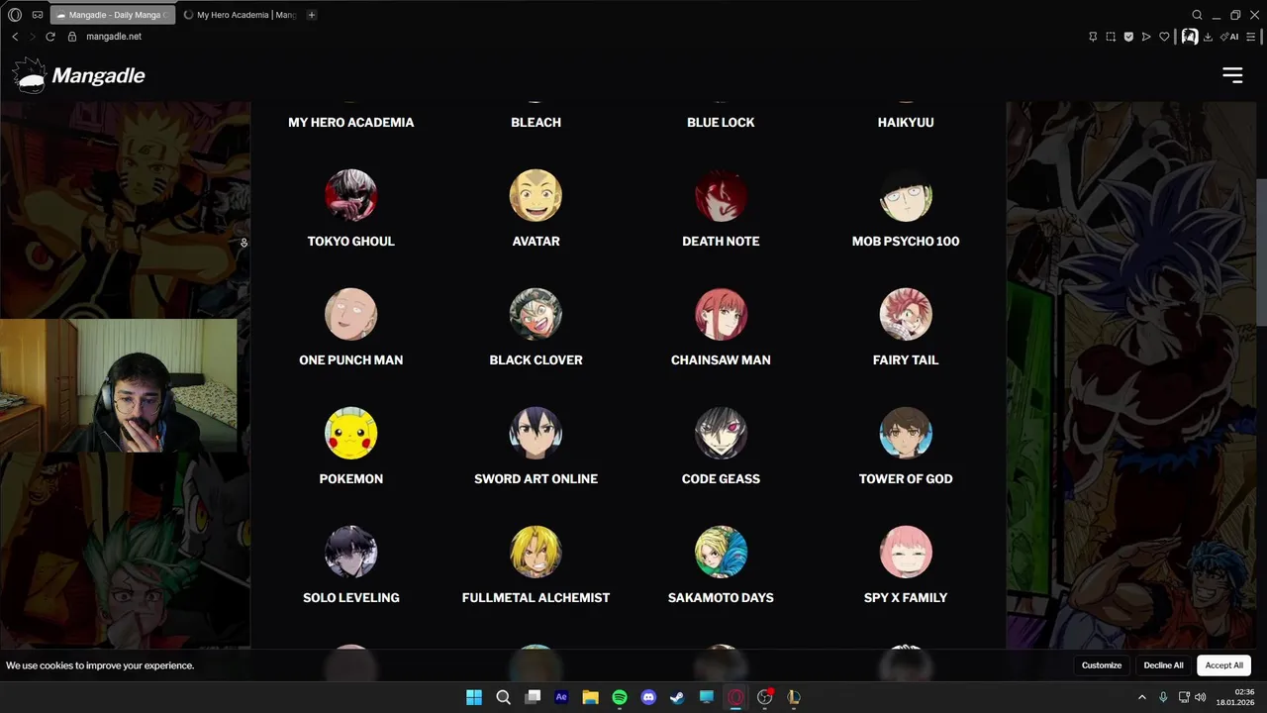Add page to bookmarks heart icon
The height and width of the screenshot is (713, 1267).
1164,37
